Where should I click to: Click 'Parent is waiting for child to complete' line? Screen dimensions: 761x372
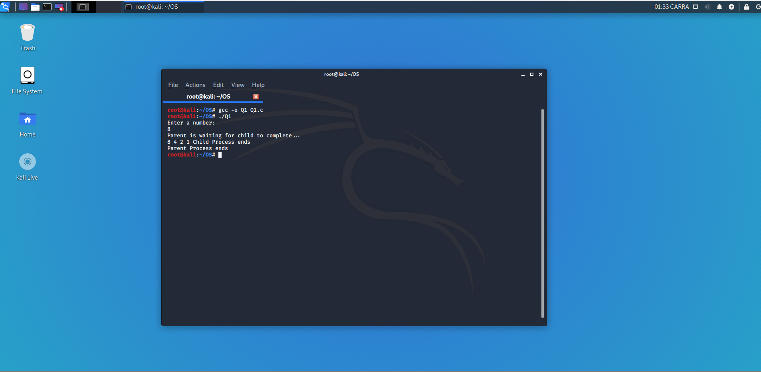(234, 136)
